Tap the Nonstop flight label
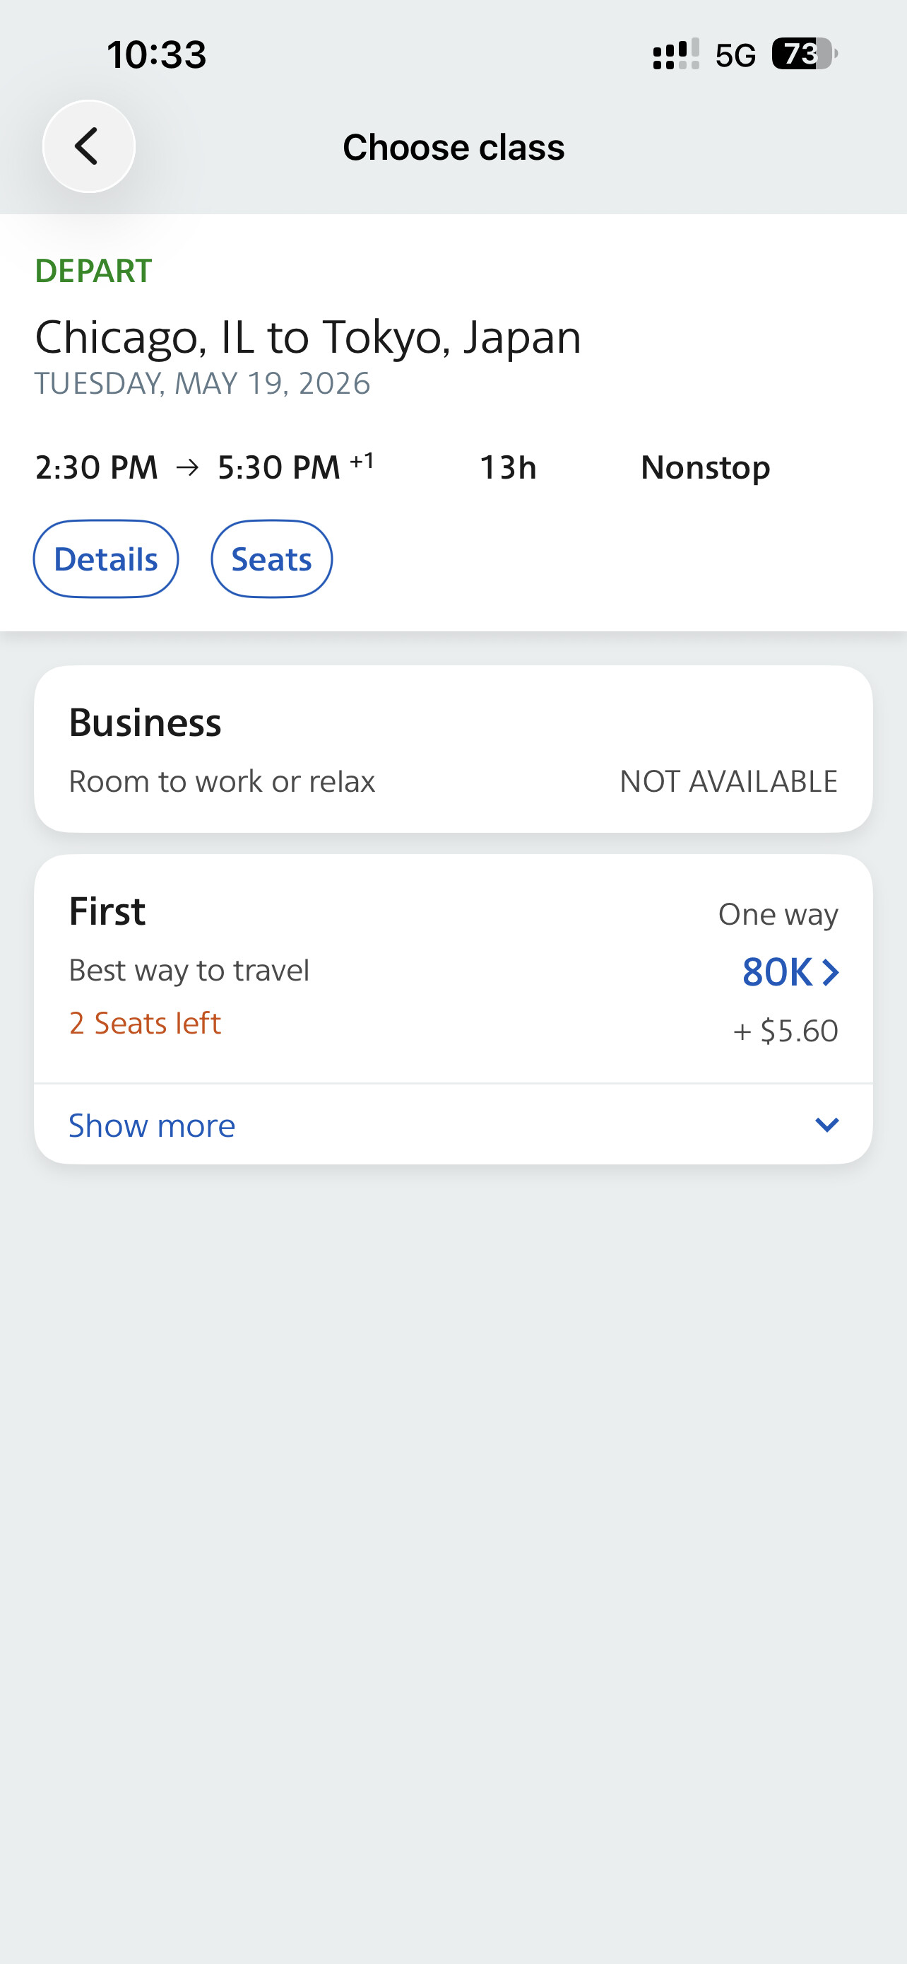This screenshot has width=907, height=1964. (x=705, y=467)
